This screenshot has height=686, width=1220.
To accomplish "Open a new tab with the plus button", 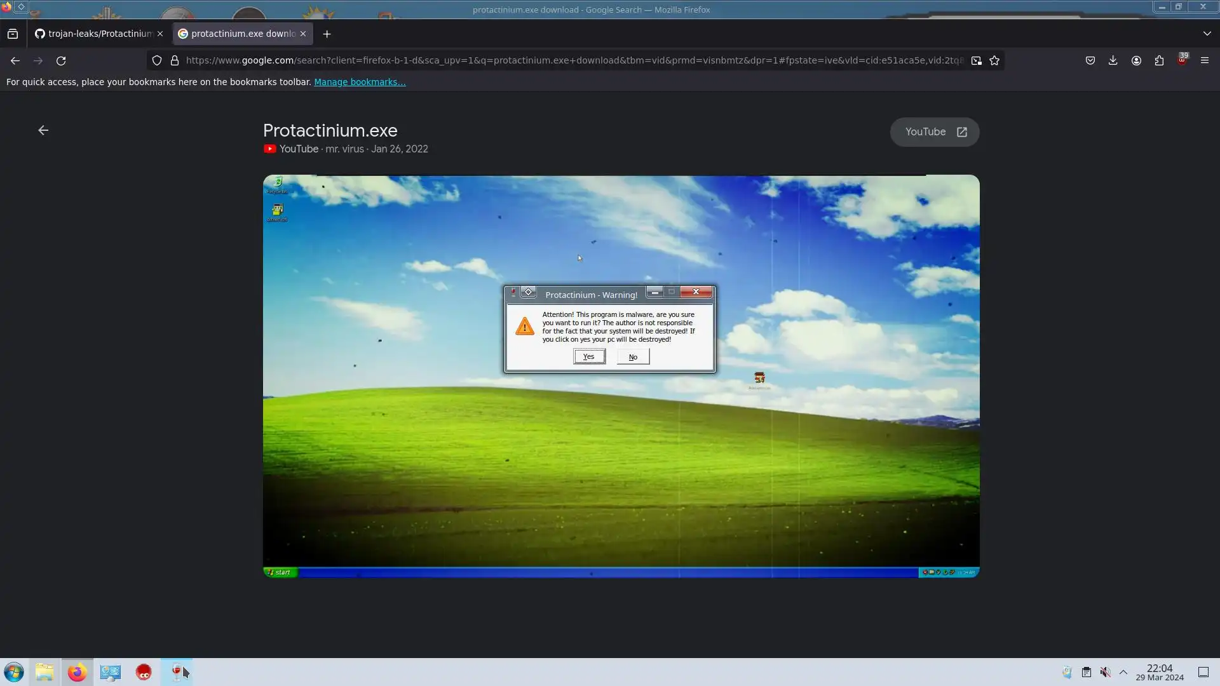I will point(327,34).
